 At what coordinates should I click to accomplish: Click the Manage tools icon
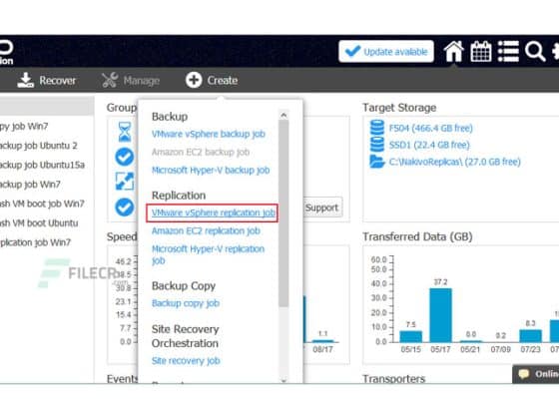tap(110, 80)
